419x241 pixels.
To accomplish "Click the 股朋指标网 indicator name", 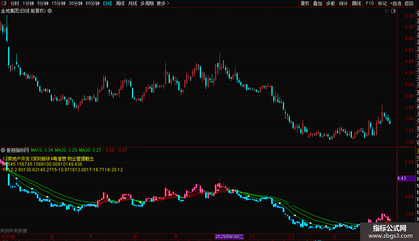I will coord(18,150).
